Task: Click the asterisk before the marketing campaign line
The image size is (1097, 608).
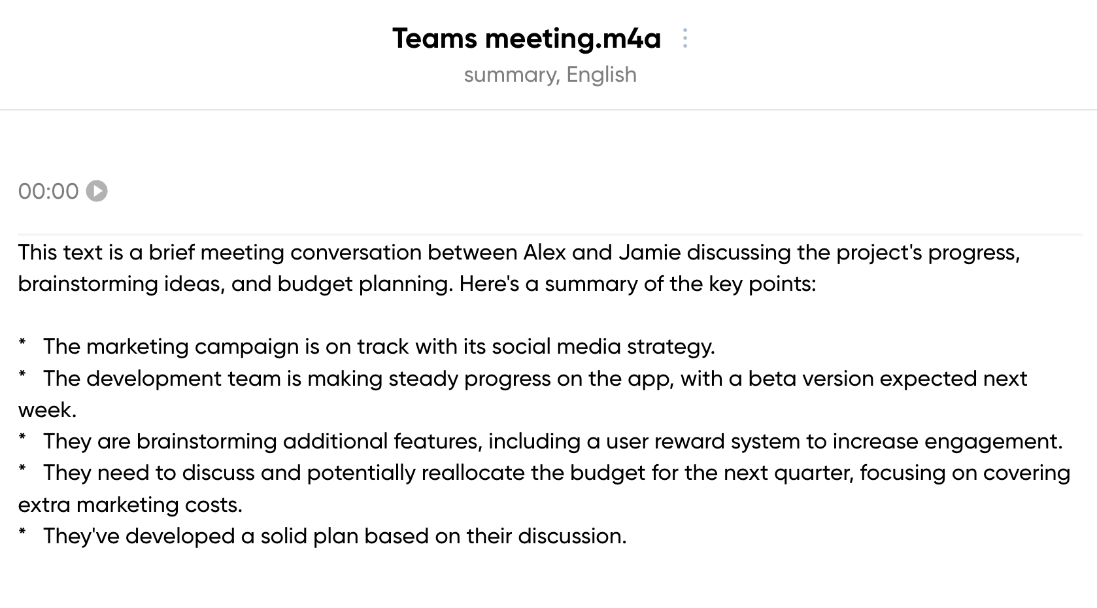Action: [22, 344]
